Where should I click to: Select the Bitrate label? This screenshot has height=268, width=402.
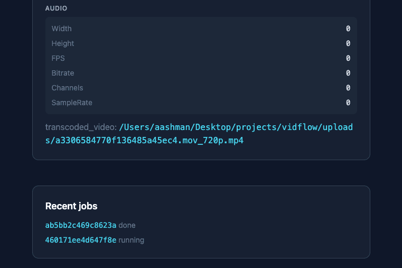coord(63,73)
